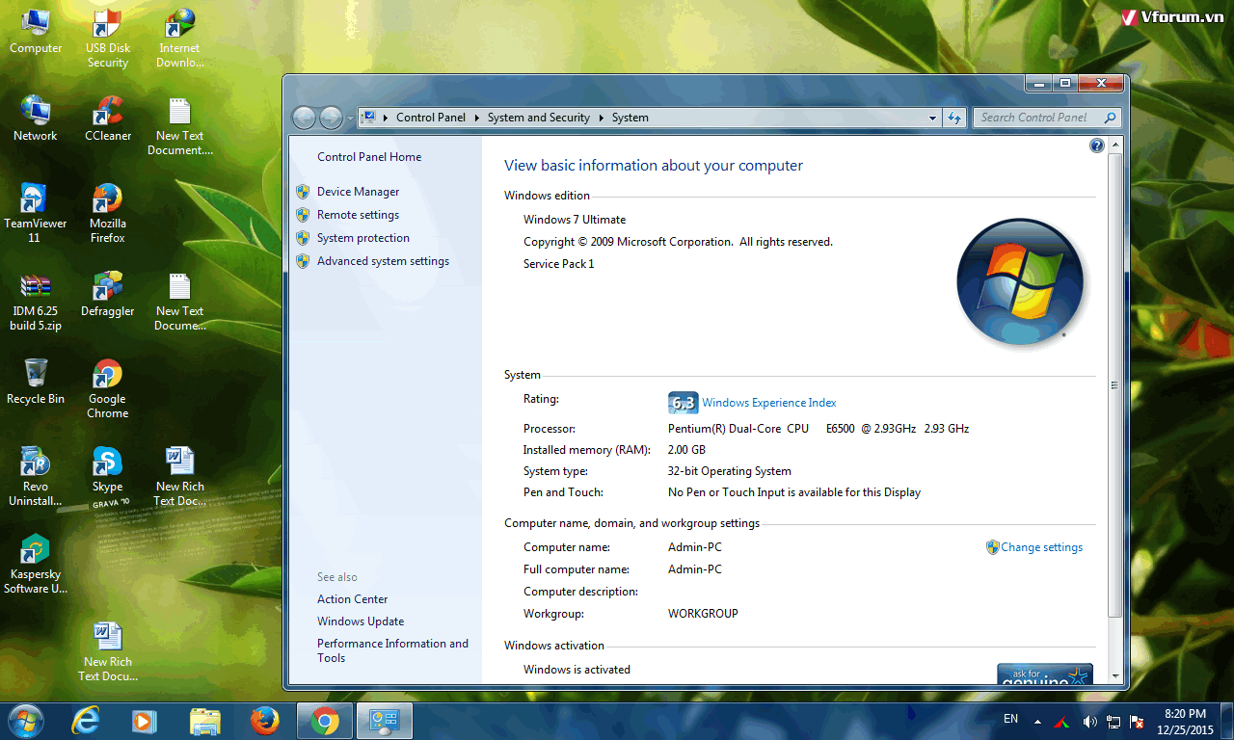Viewport: 1234px width, 740px height.
Task: Select the TeamViewer 11 desktop icon
Action: pyautogui.click(x=36, y=214)
